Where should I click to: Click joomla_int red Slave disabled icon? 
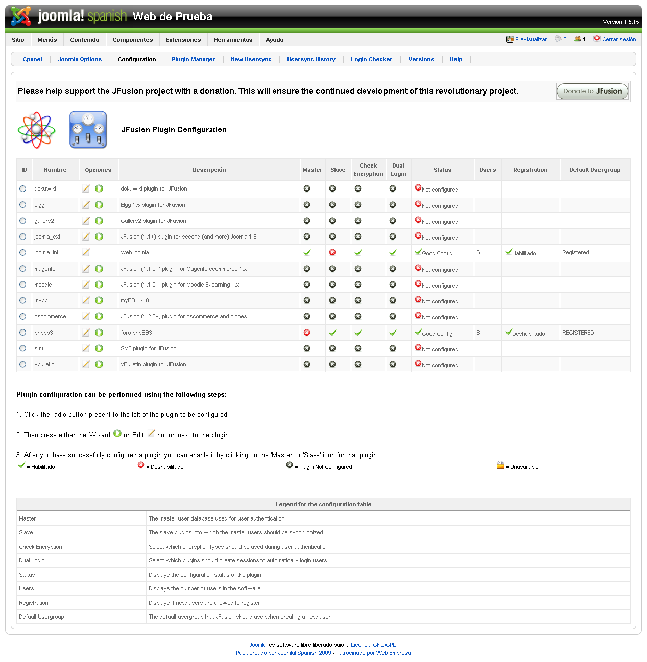pos(332,252)
